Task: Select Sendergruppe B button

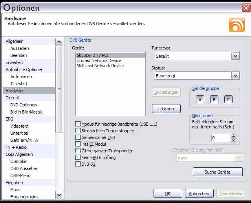Action: click(214, 99)
